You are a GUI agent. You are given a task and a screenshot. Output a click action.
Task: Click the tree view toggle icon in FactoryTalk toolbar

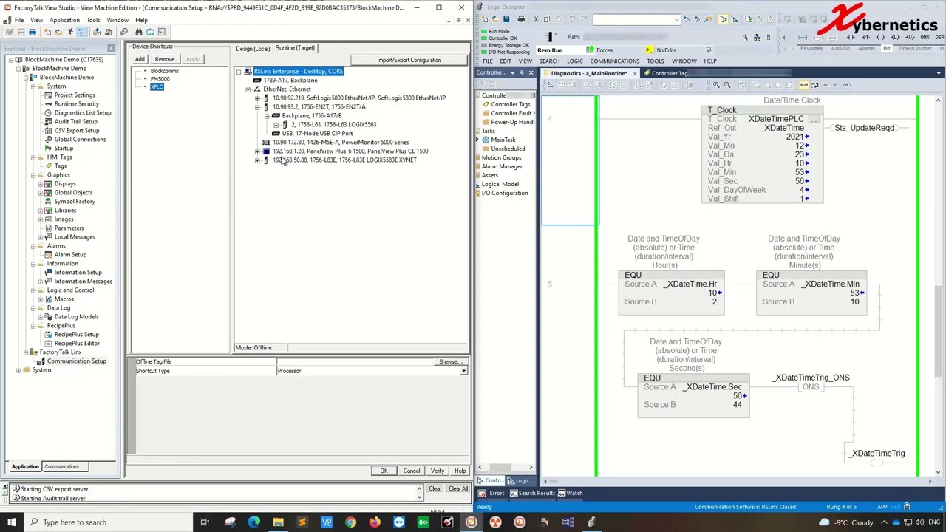[82, 32]
